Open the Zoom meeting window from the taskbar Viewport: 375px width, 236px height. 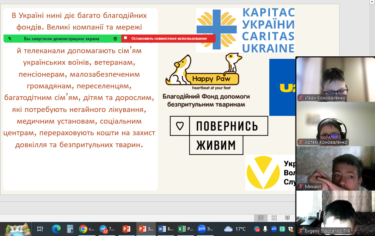[x=205, y=229]
